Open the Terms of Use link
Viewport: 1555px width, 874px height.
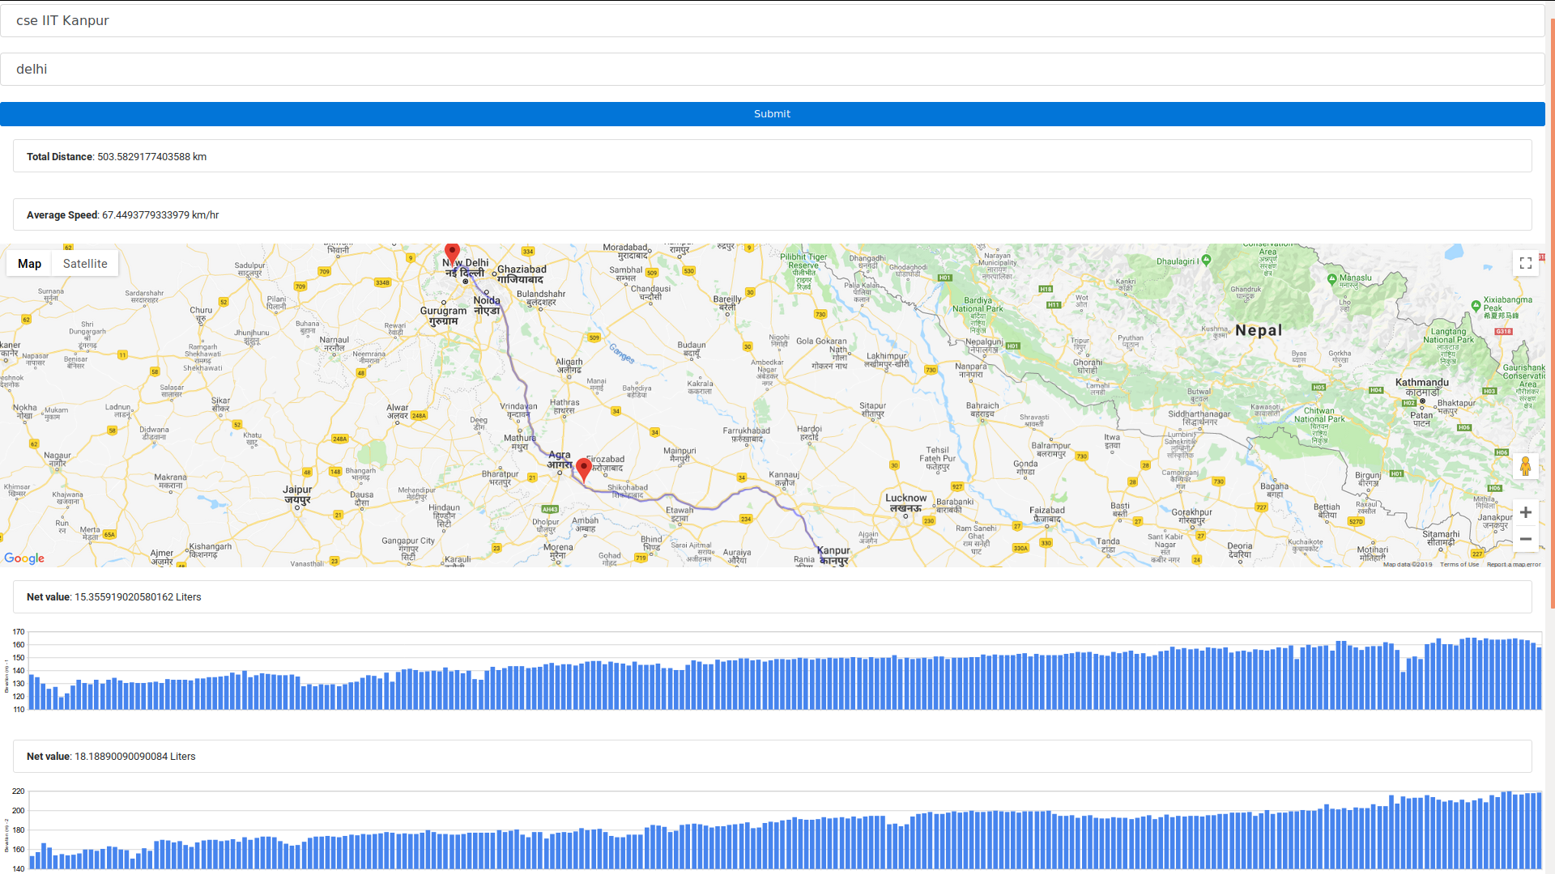tap(1459, 564)
